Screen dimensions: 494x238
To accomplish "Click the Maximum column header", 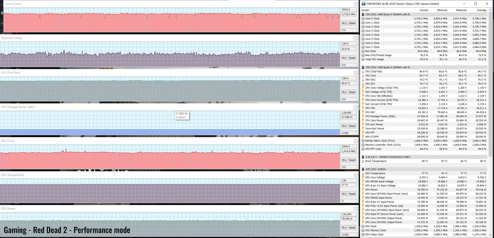I will 461,10.
